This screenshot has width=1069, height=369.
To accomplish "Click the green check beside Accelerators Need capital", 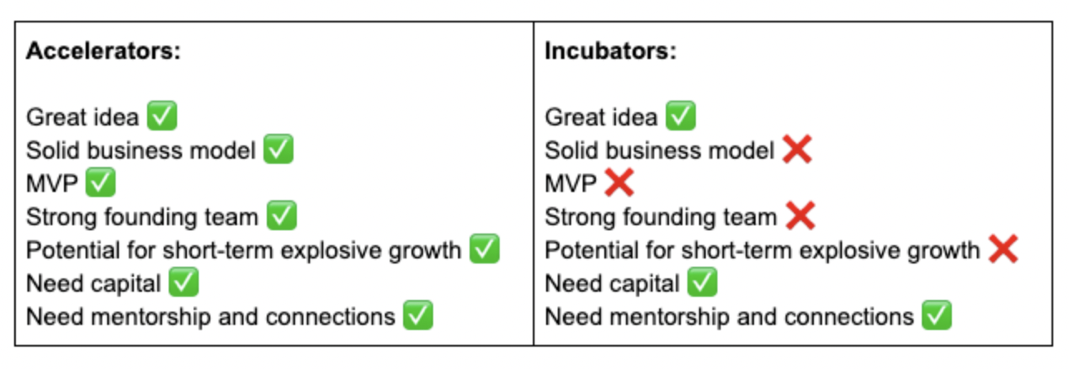I will click(x=184, y=283).
